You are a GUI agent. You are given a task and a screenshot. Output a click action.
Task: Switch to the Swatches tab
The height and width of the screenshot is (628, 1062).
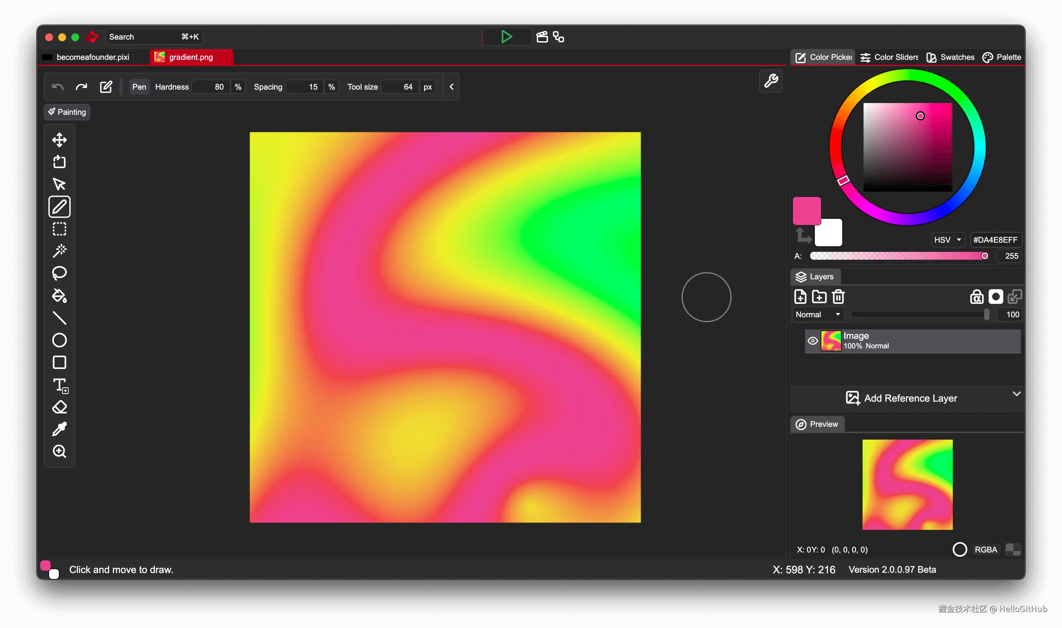tap(951, 57)
